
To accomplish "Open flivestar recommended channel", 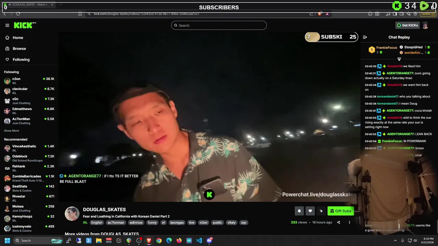I will 29,198.
